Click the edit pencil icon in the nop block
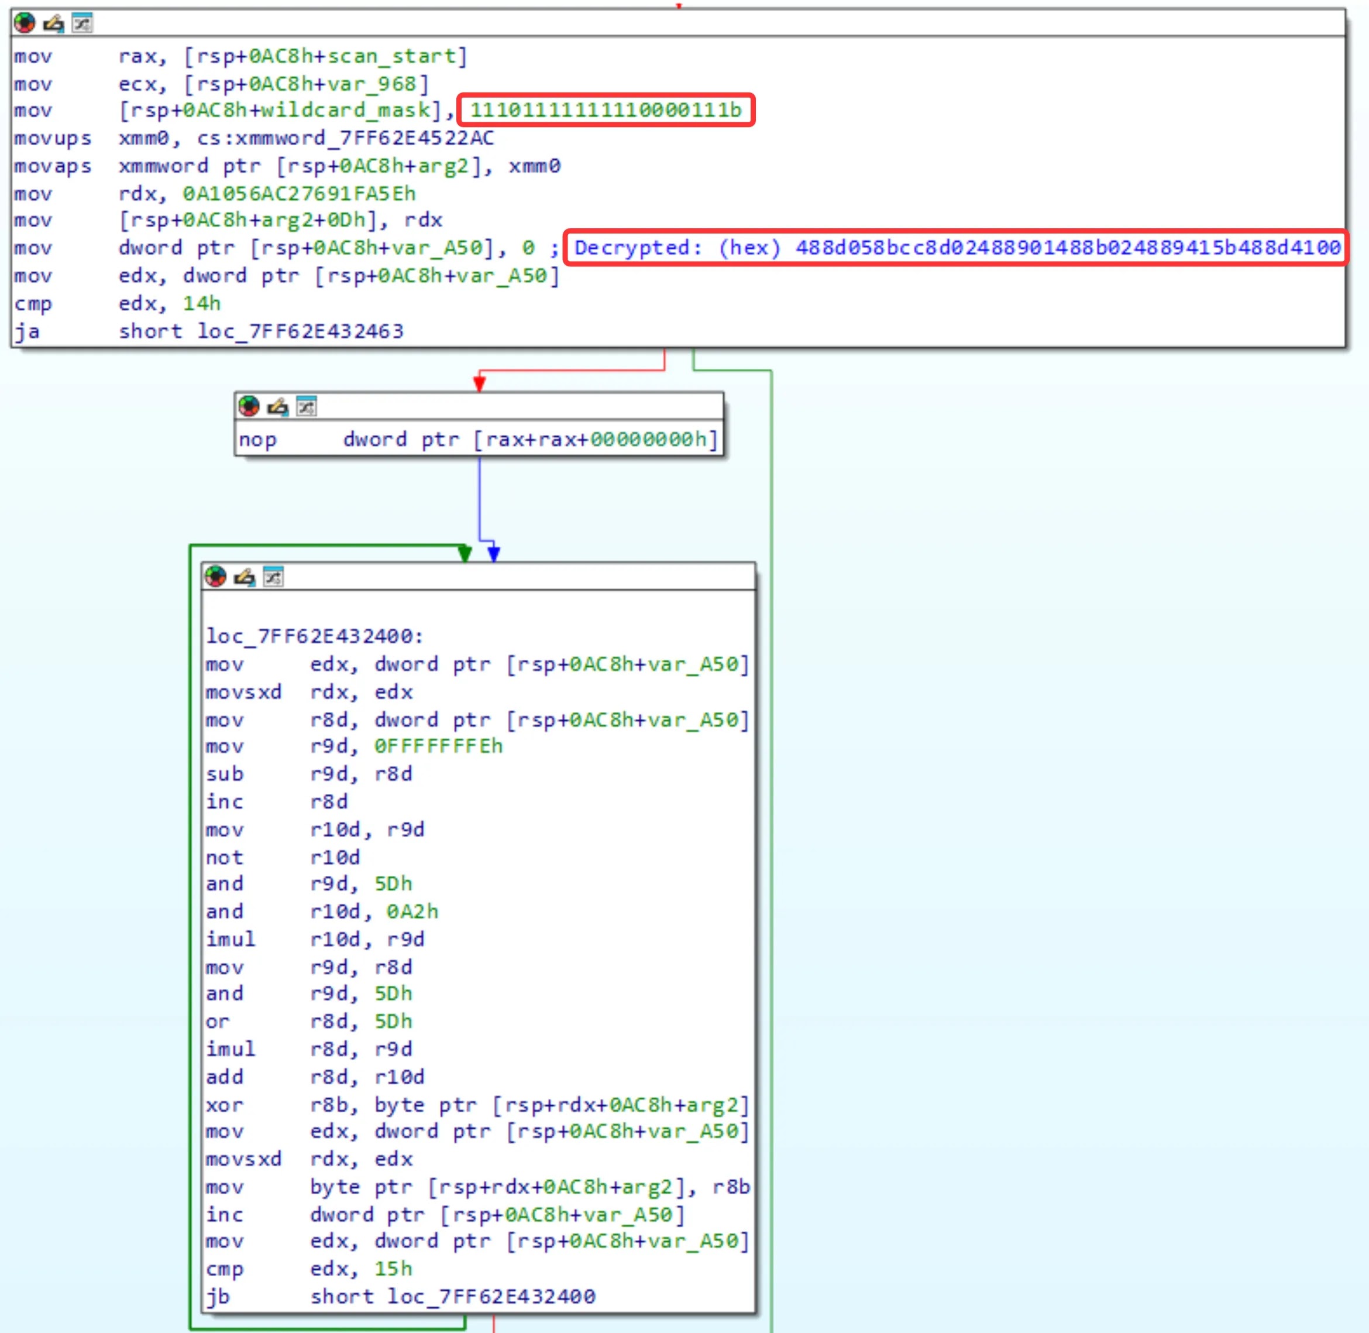Viewport: 1369px width, 1333px height. tap(278, 407)
